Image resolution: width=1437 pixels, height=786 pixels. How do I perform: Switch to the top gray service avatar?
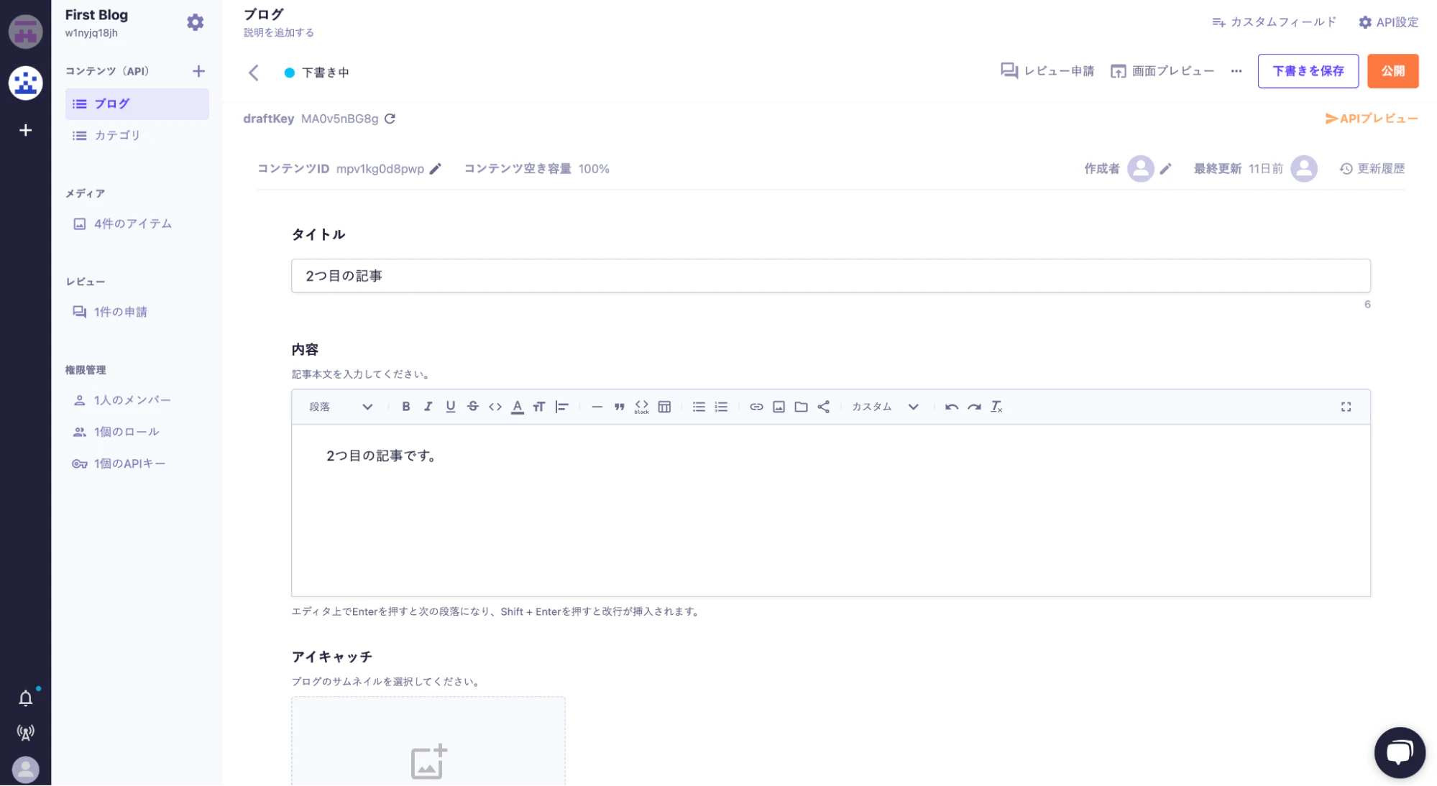[25, 31]
